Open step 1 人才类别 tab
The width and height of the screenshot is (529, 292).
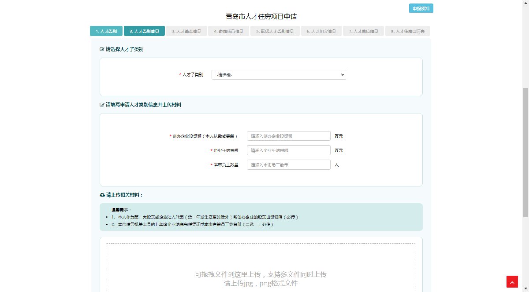coord(106,31)
